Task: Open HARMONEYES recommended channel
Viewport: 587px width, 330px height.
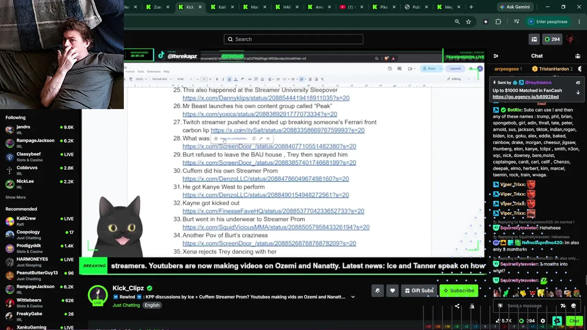Action: [39, 262]
